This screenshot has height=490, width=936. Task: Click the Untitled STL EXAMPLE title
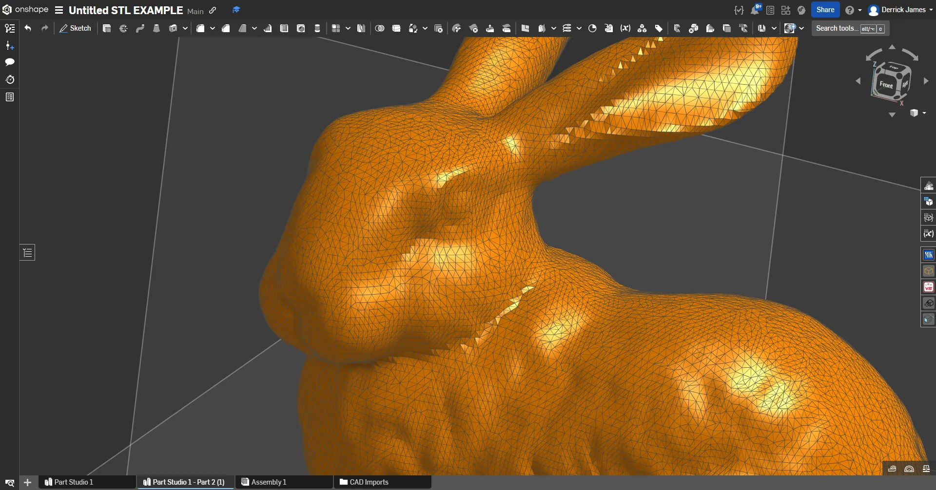point(126,10)
